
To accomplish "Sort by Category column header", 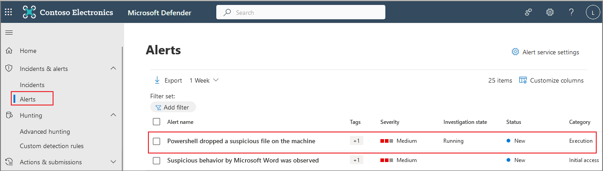I will point(580,122).
